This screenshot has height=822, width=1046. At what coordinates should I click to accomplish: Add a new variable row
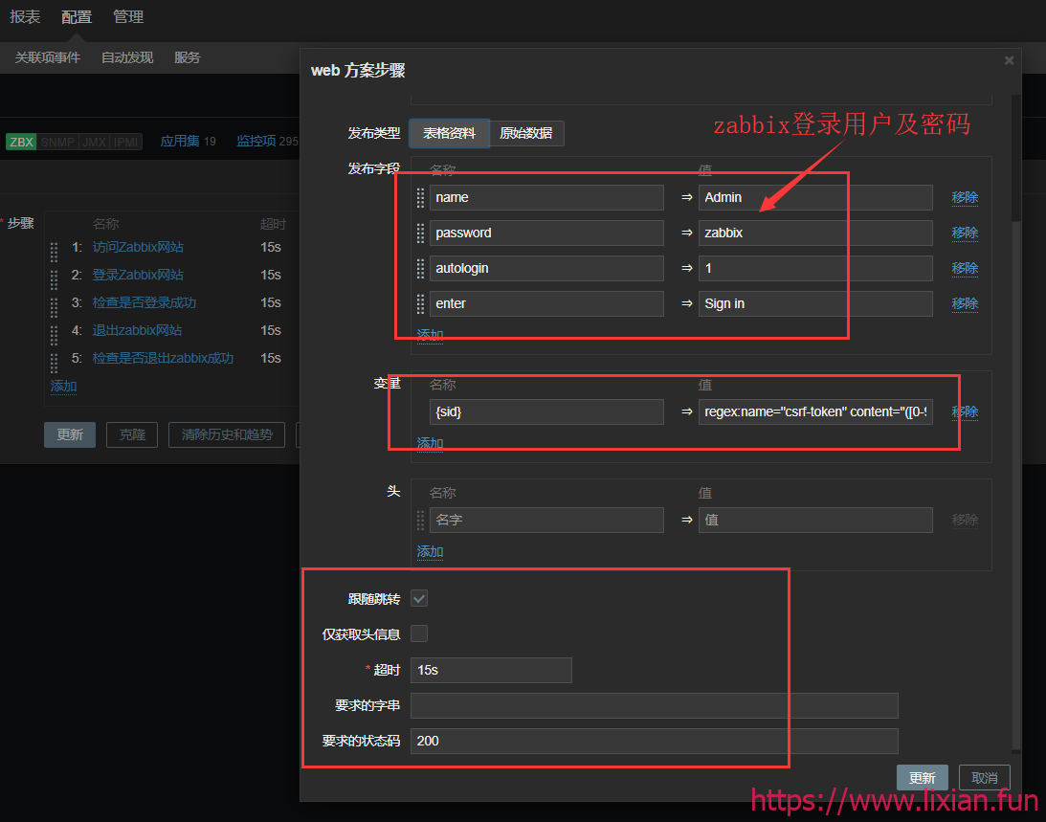pyautogui.click(x=430, y=444)
